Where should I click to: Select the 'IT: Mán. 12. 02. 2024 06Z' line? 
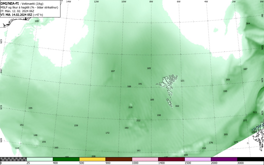tap(17, 11)
